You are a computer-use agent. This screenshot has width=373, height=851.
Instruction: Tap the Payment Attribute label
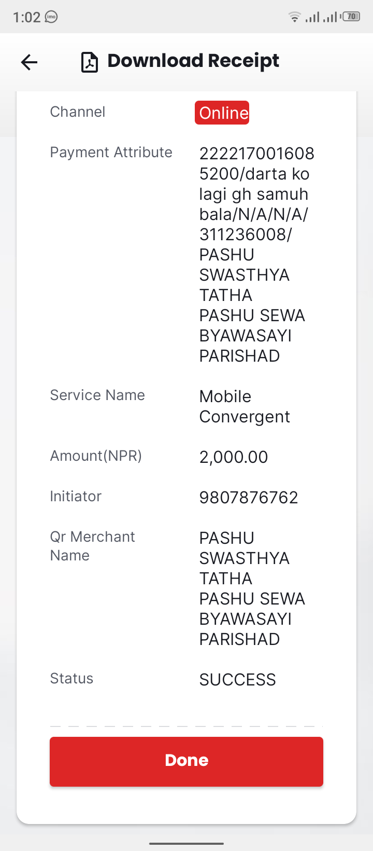coord(111,153)
